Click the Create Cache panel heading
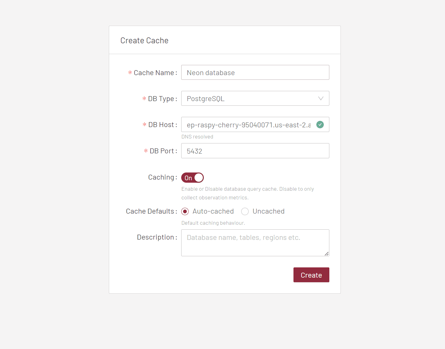The width and height of the screenshot is (445, 349). [144, 40]
